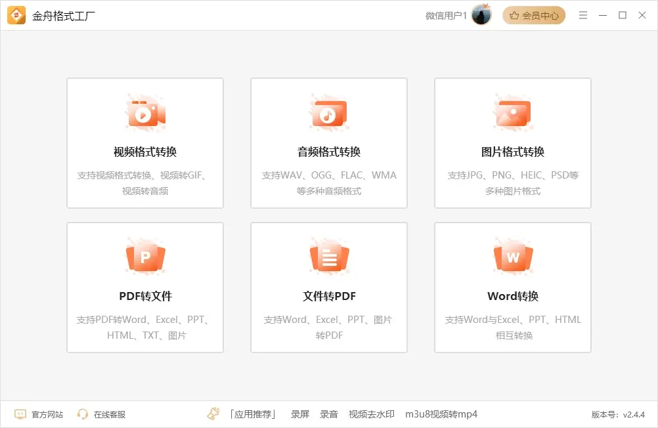Open the video format conversion camera icon

tap(145, 113)
